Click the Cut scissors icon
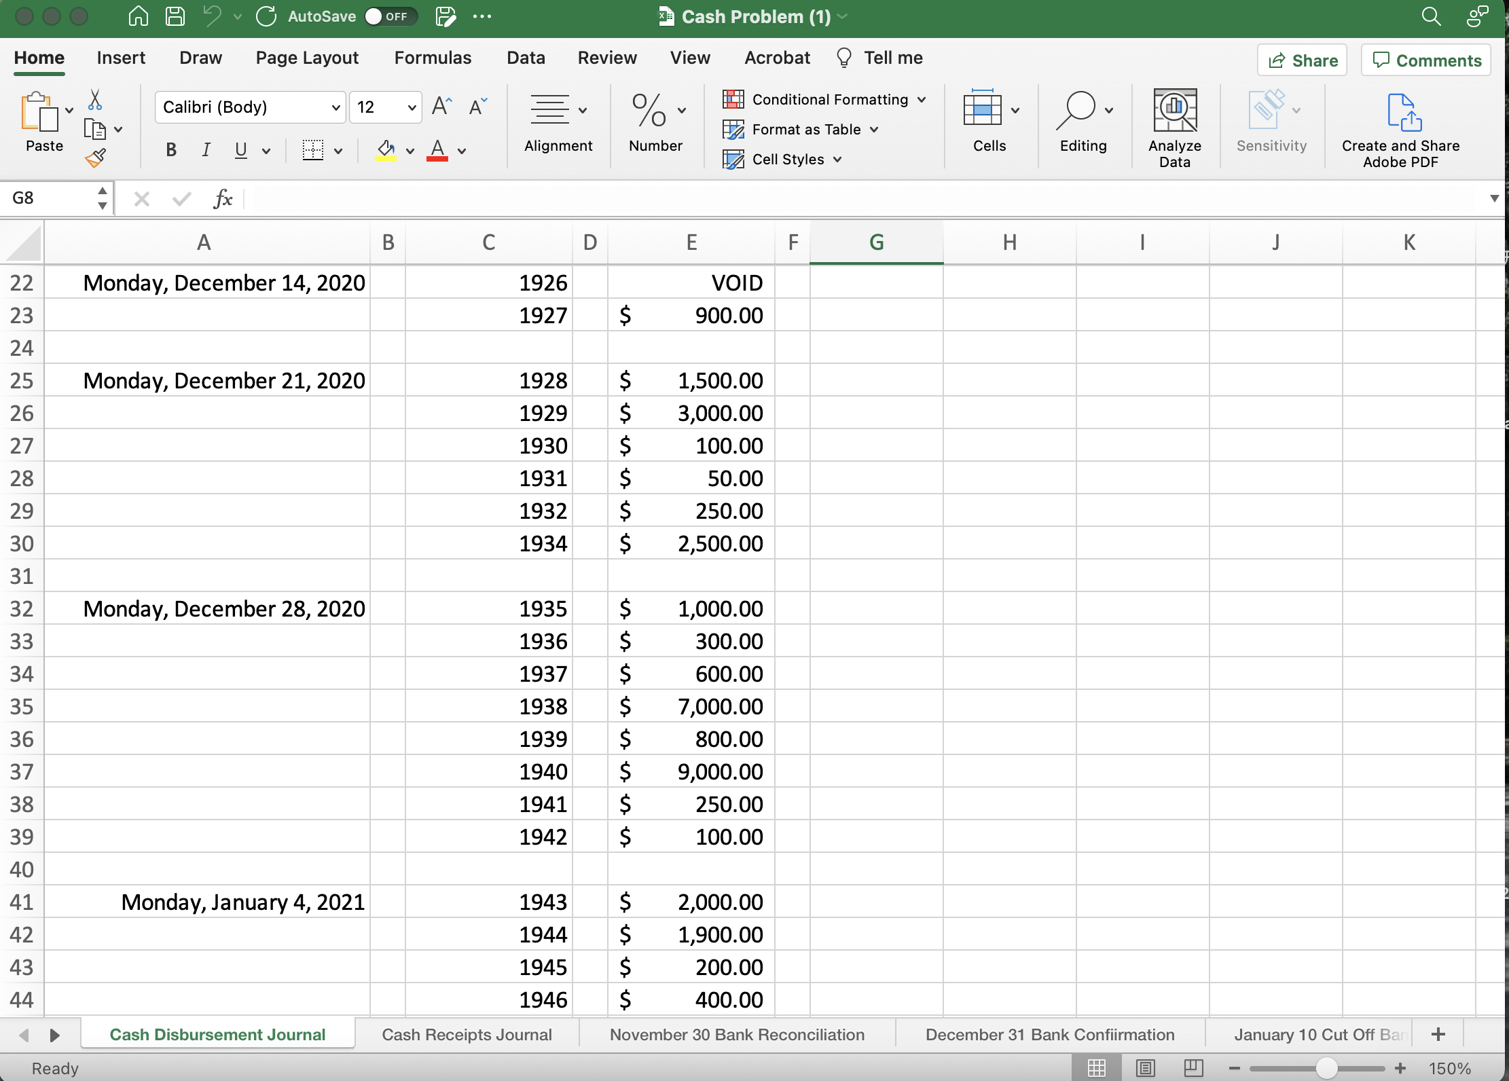1509x1081 pixels. (95, 100)
